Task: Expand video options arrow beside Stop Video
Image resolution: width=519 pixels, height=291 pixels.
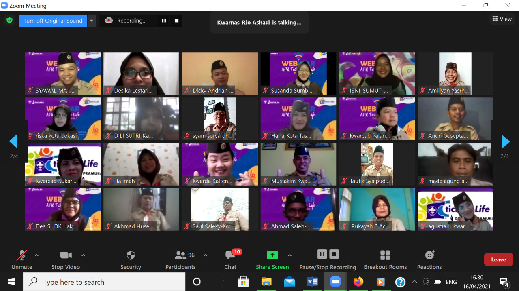Action: coord(83,255)
